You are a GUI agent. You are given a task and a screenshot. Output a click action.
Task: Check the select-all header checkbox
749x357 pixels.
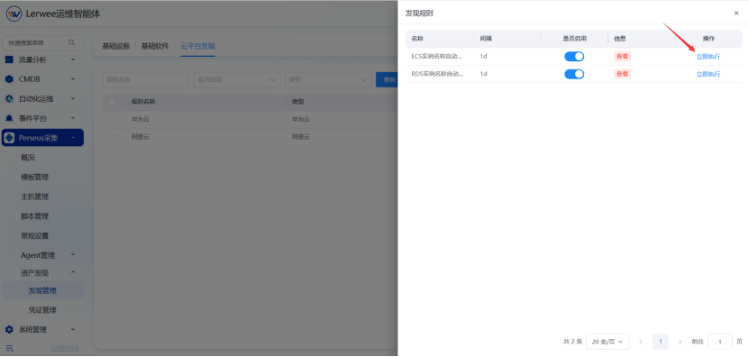(112, 102)
